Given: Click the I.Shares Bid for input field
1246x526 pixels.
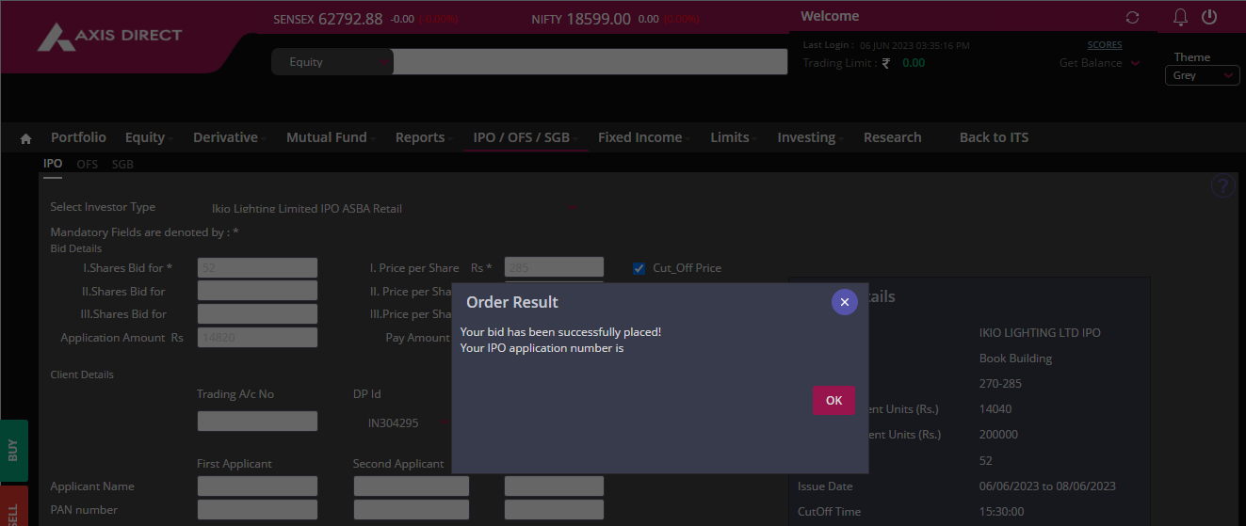Looking at the screenshot, I should (257, 268).
